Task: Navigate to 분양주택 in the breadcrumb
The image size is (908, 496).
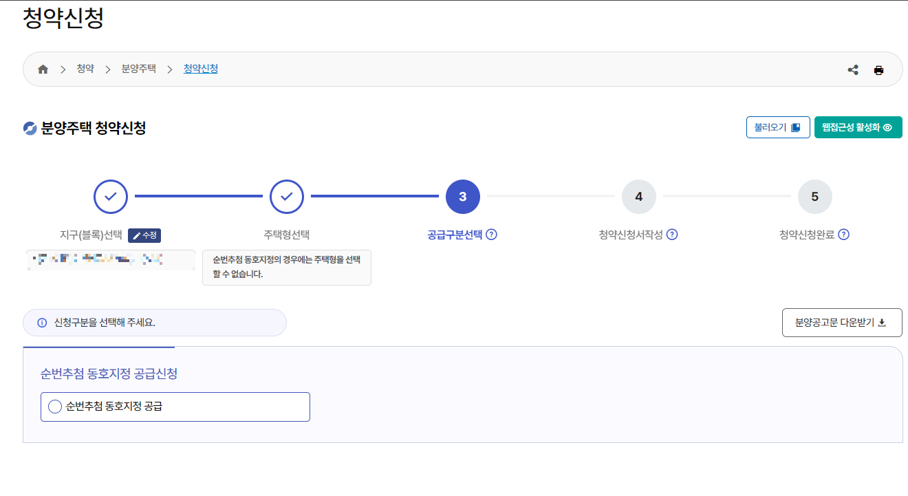Action: pyautogui.click(x=139, y=69)
